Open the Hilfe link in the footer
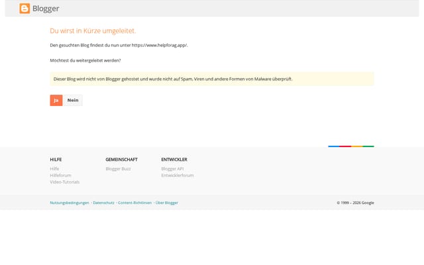 coord(54,169)
